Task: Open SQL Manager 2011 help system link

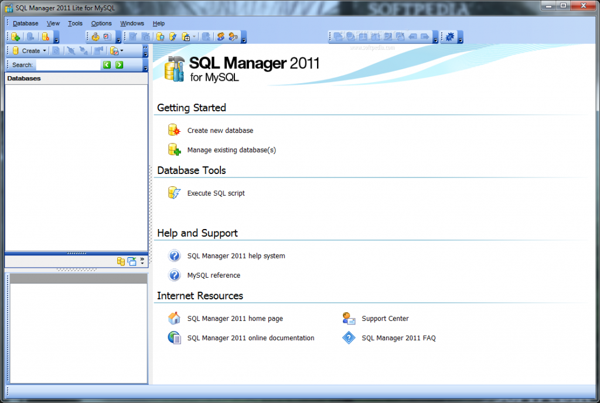Action: 236,256
